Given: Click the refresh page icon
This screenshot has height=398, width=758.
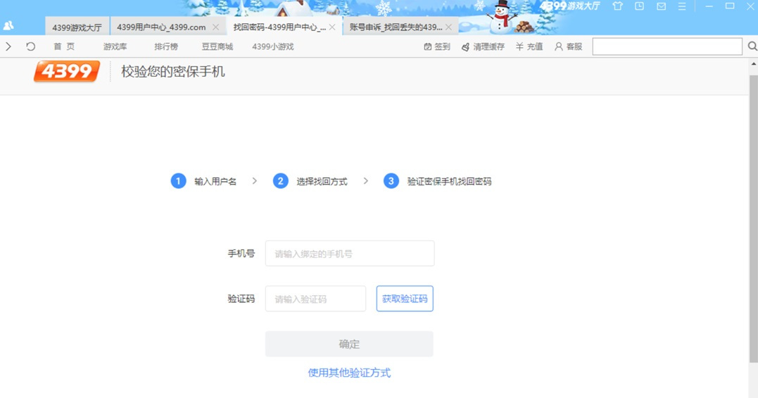Looking at the screenshot, I should tap(30, 46).
